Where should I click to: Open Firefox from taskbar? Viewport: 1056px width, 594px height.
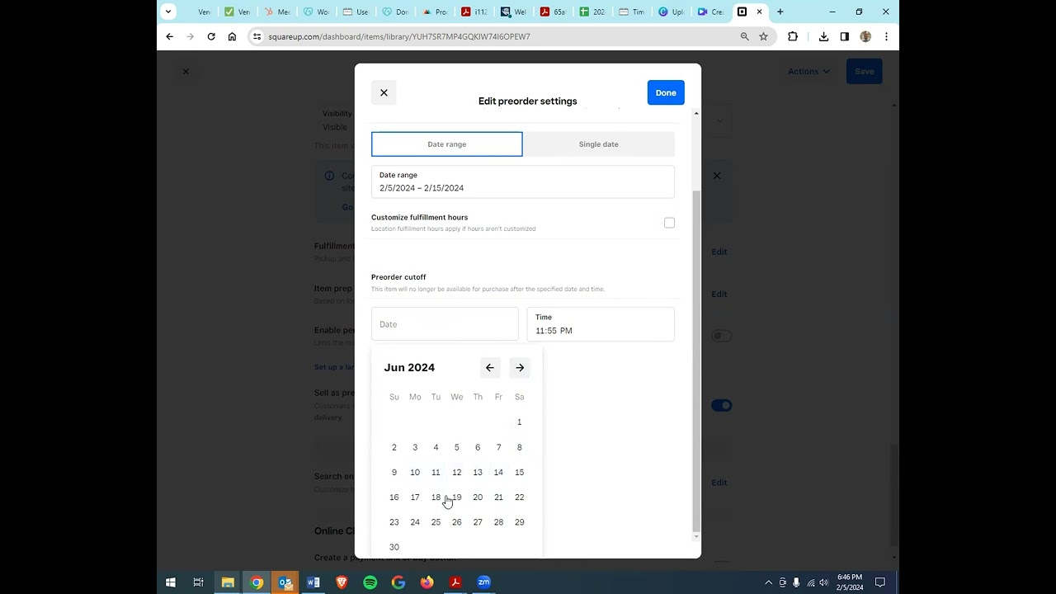(427, 582)
